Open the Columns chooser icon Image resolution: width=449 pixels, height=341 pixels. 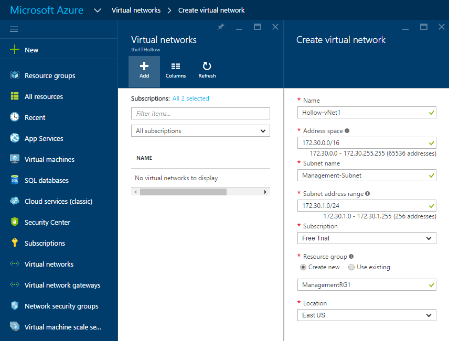[x=176, y=66]
